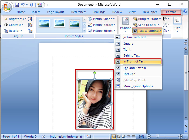
Task: Click the Group objects icon
Action: point(166,25)
